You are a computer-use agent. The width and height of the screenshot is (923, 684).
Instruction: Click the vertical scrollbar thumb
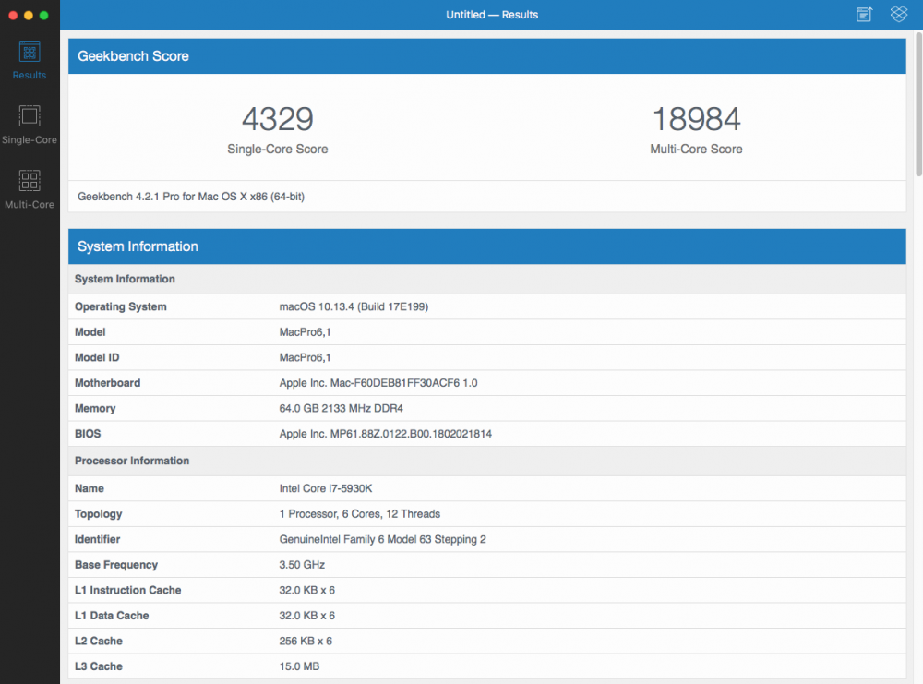pos(919,105)
